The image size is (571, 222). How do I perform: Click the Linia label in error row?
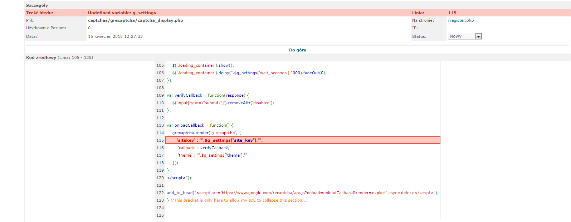coord(418,13)
